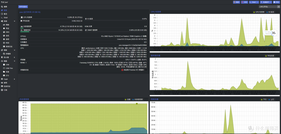281x134 pixels.
Task: Click the CPU 利用率 chart title
Action: click(x=156, y=12)
